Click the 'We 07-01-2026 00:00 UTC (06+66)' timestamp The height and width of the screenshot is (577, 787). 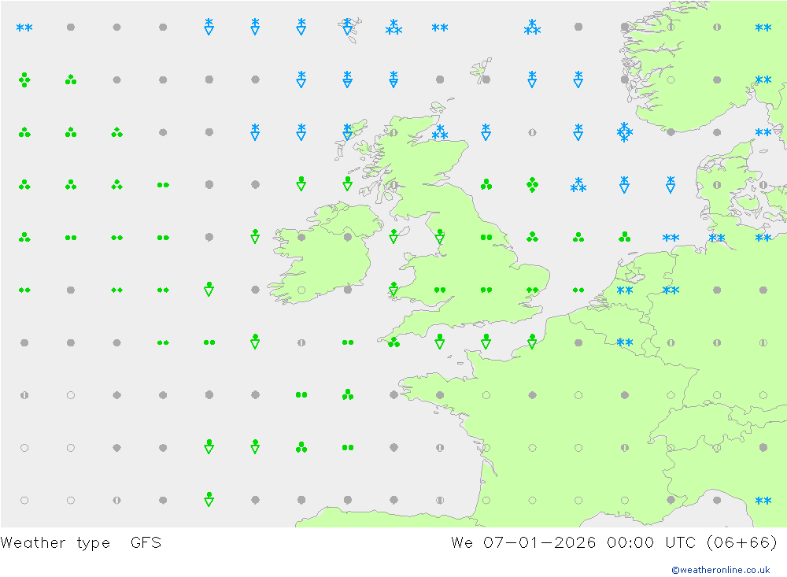point(615,542)
